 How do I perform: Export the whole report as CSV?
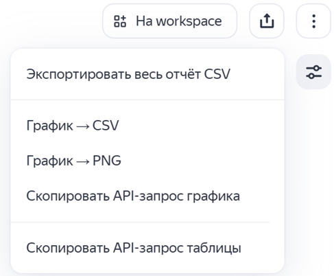point(147,74)
